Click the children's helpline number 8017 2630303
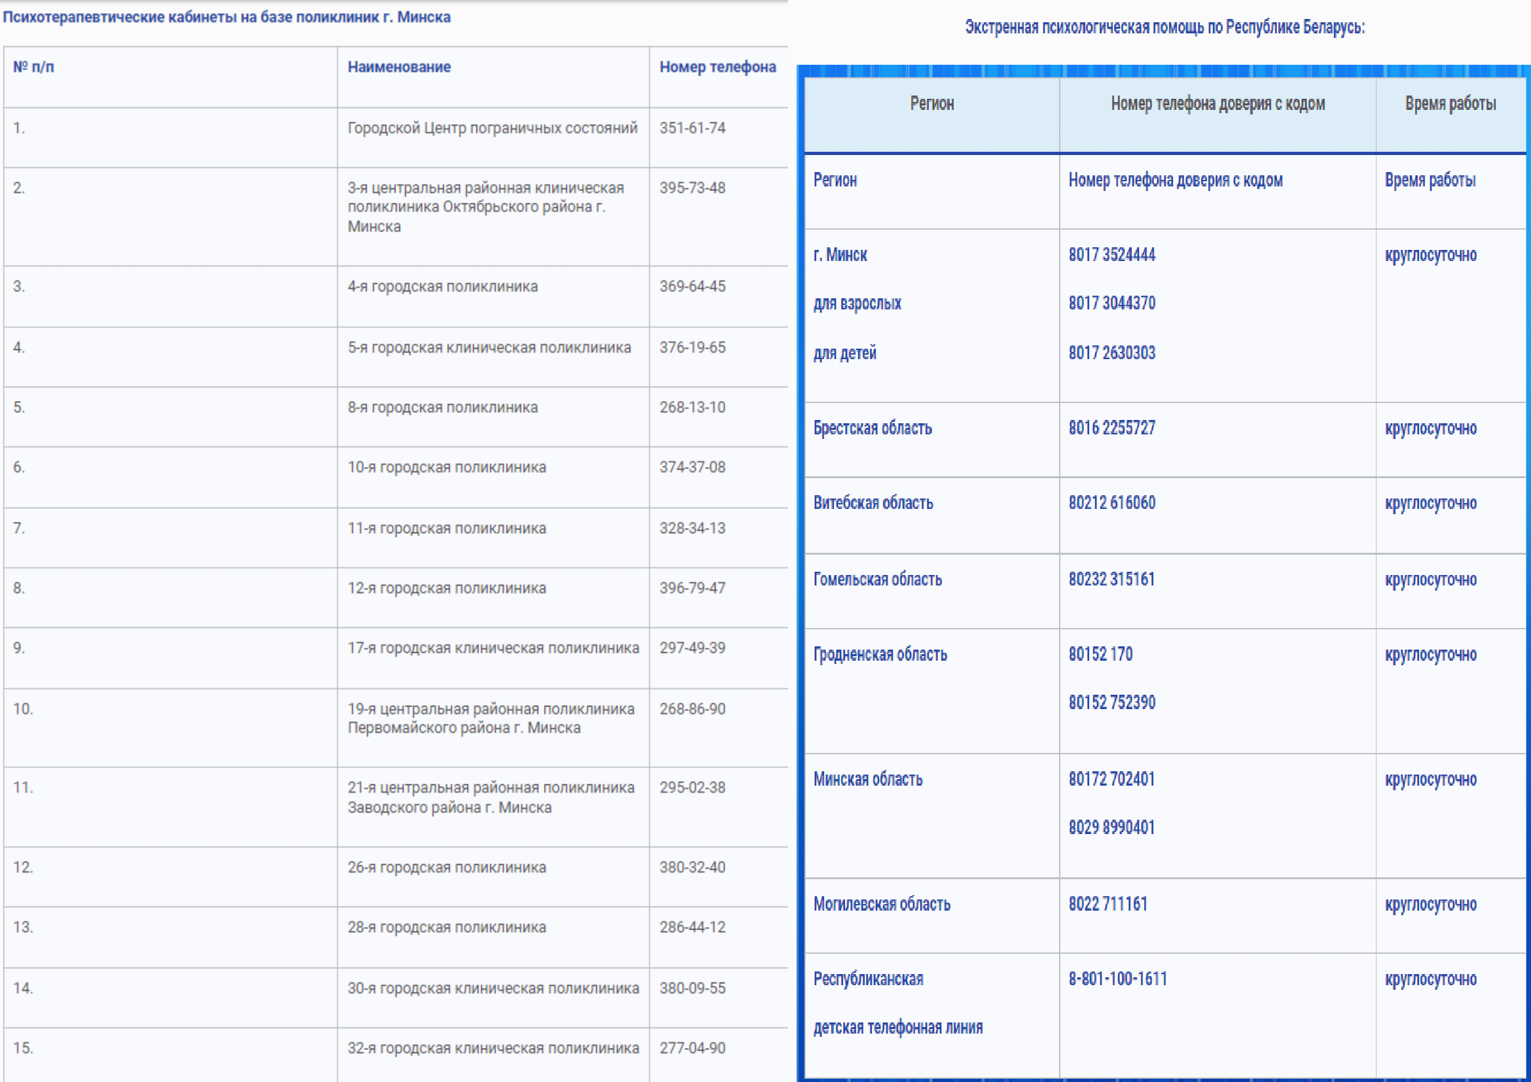 [x=1111, y=353]
